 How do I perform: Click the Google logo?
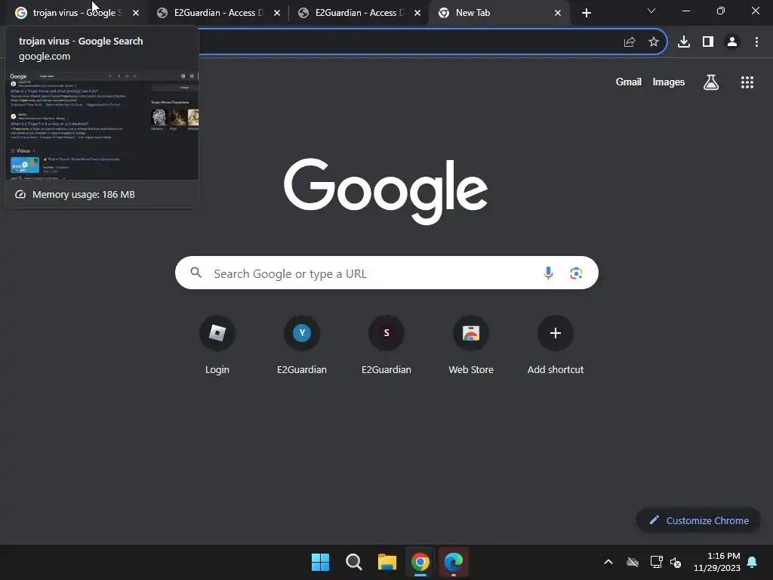pyautogui.click(x=386, y=191)
